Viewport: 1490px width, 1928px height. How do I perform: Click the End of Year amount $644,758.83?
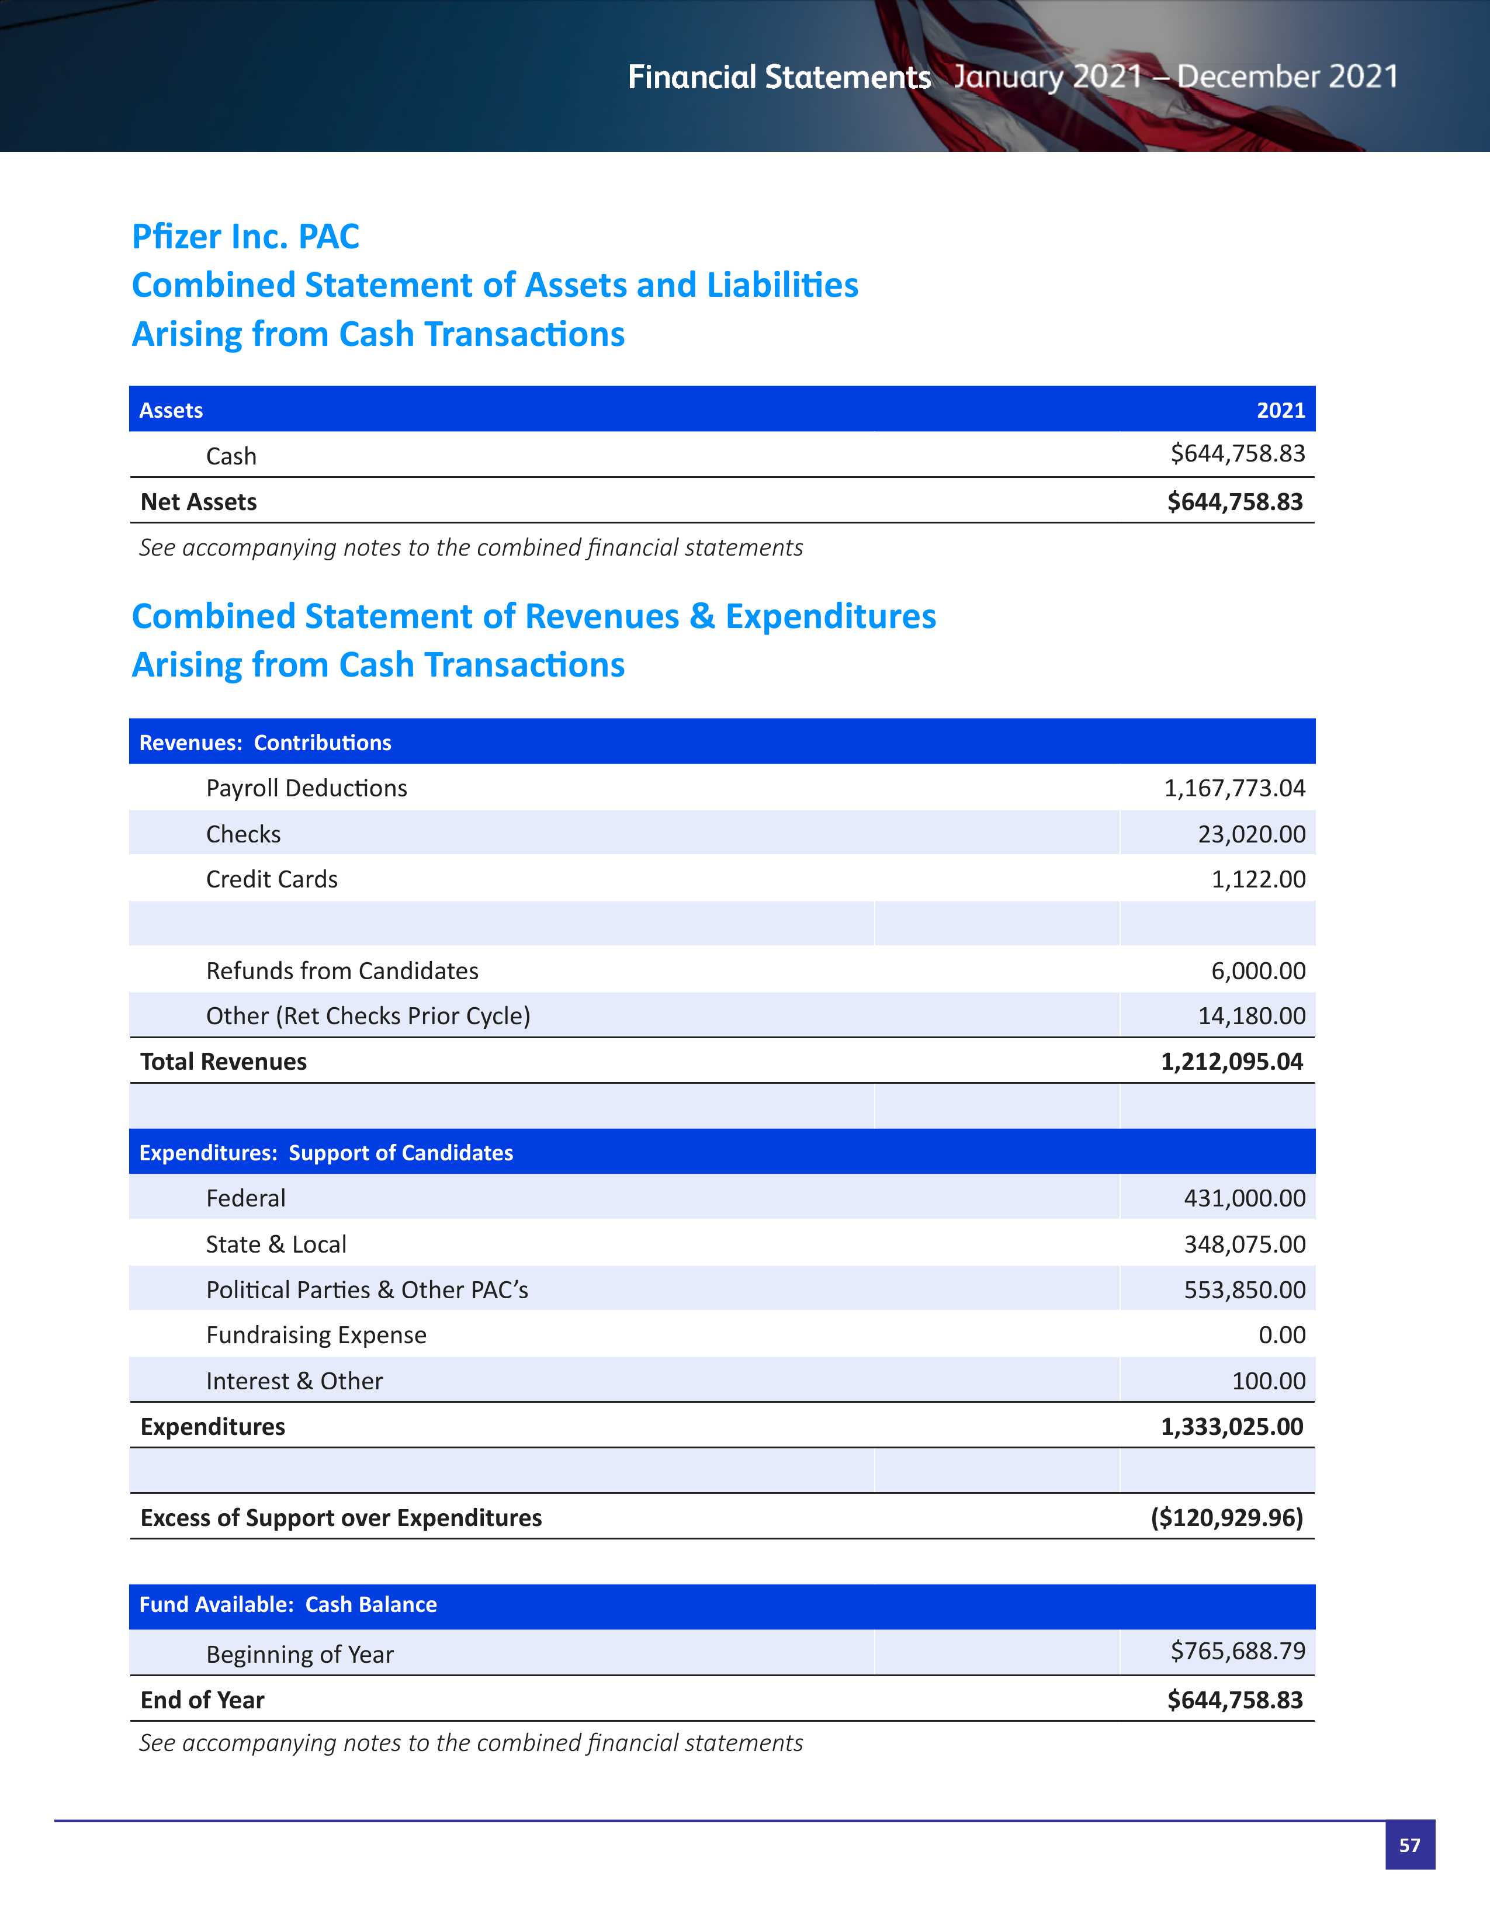(x=1235, y=1701)
